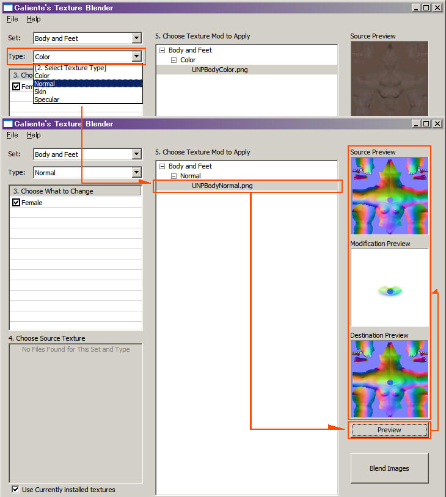Close the lower Texture Blender window
446x497 pixels.
(437, 123)
